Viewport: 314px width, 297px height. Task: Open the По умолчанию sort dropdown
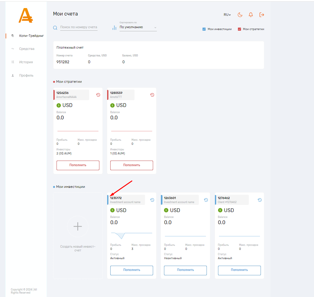pos(138,27)
